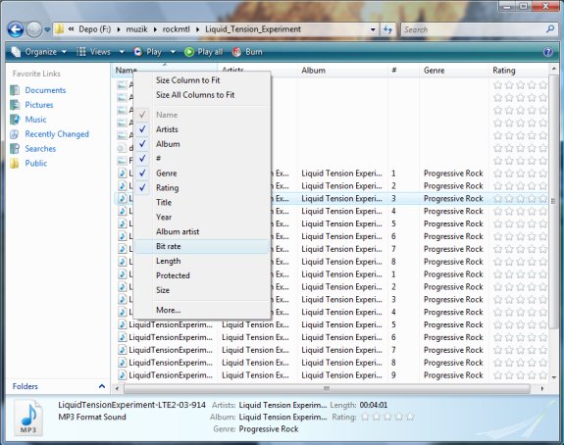The height and width of the screenshot is (445, 564).
Task: Click the Views button
Action: tap(93, 52)
